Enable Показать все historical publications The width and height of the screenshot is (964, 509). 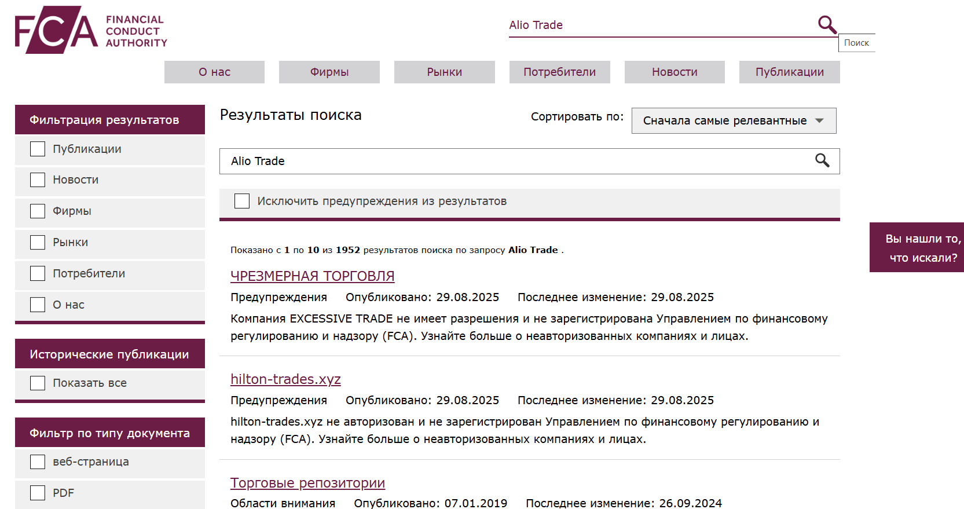[x=38, y=383]
